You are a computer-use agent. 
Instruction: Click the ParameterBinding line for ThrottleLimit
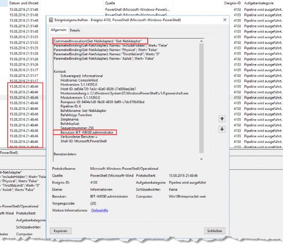click(x=107, y=54)
